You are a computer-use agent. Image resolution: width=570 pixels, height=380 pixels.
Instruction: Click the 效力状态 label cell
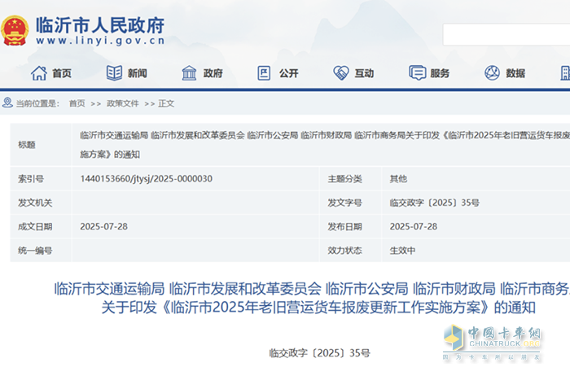[344, 251]
